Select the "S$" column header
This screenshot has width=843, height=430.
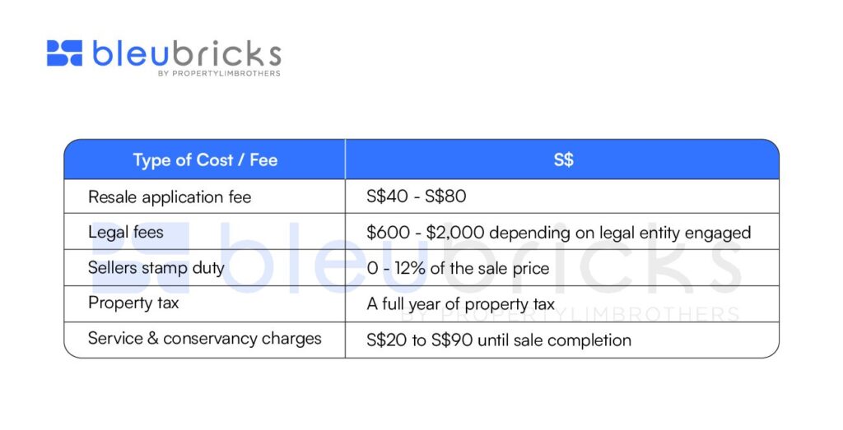(563, 160)
